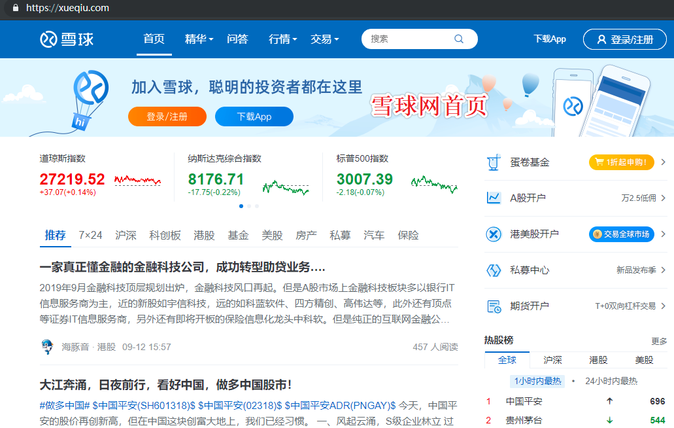This screenshot has height=428, width=674.
Task: Click the A股开户 chart icon
Action: click(x=494, y=198)
